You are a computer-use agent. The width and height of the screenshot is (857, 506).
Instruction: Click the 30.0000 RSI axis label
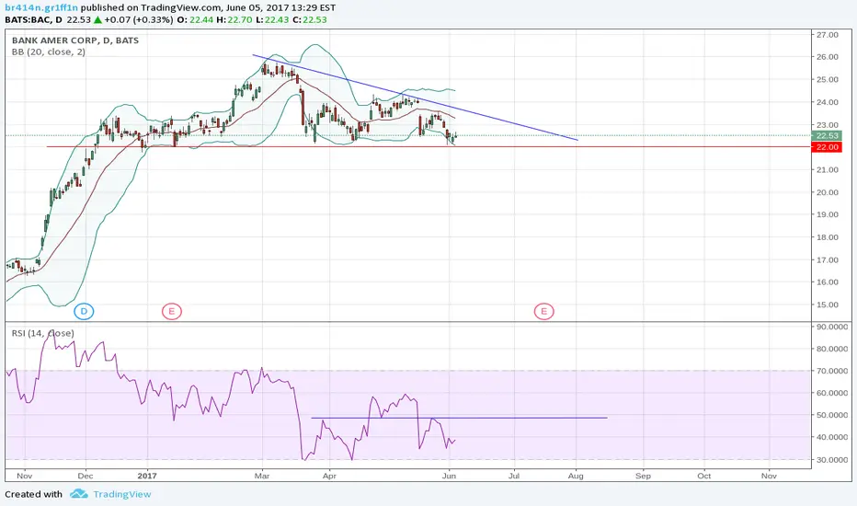(x=832, y=459)
